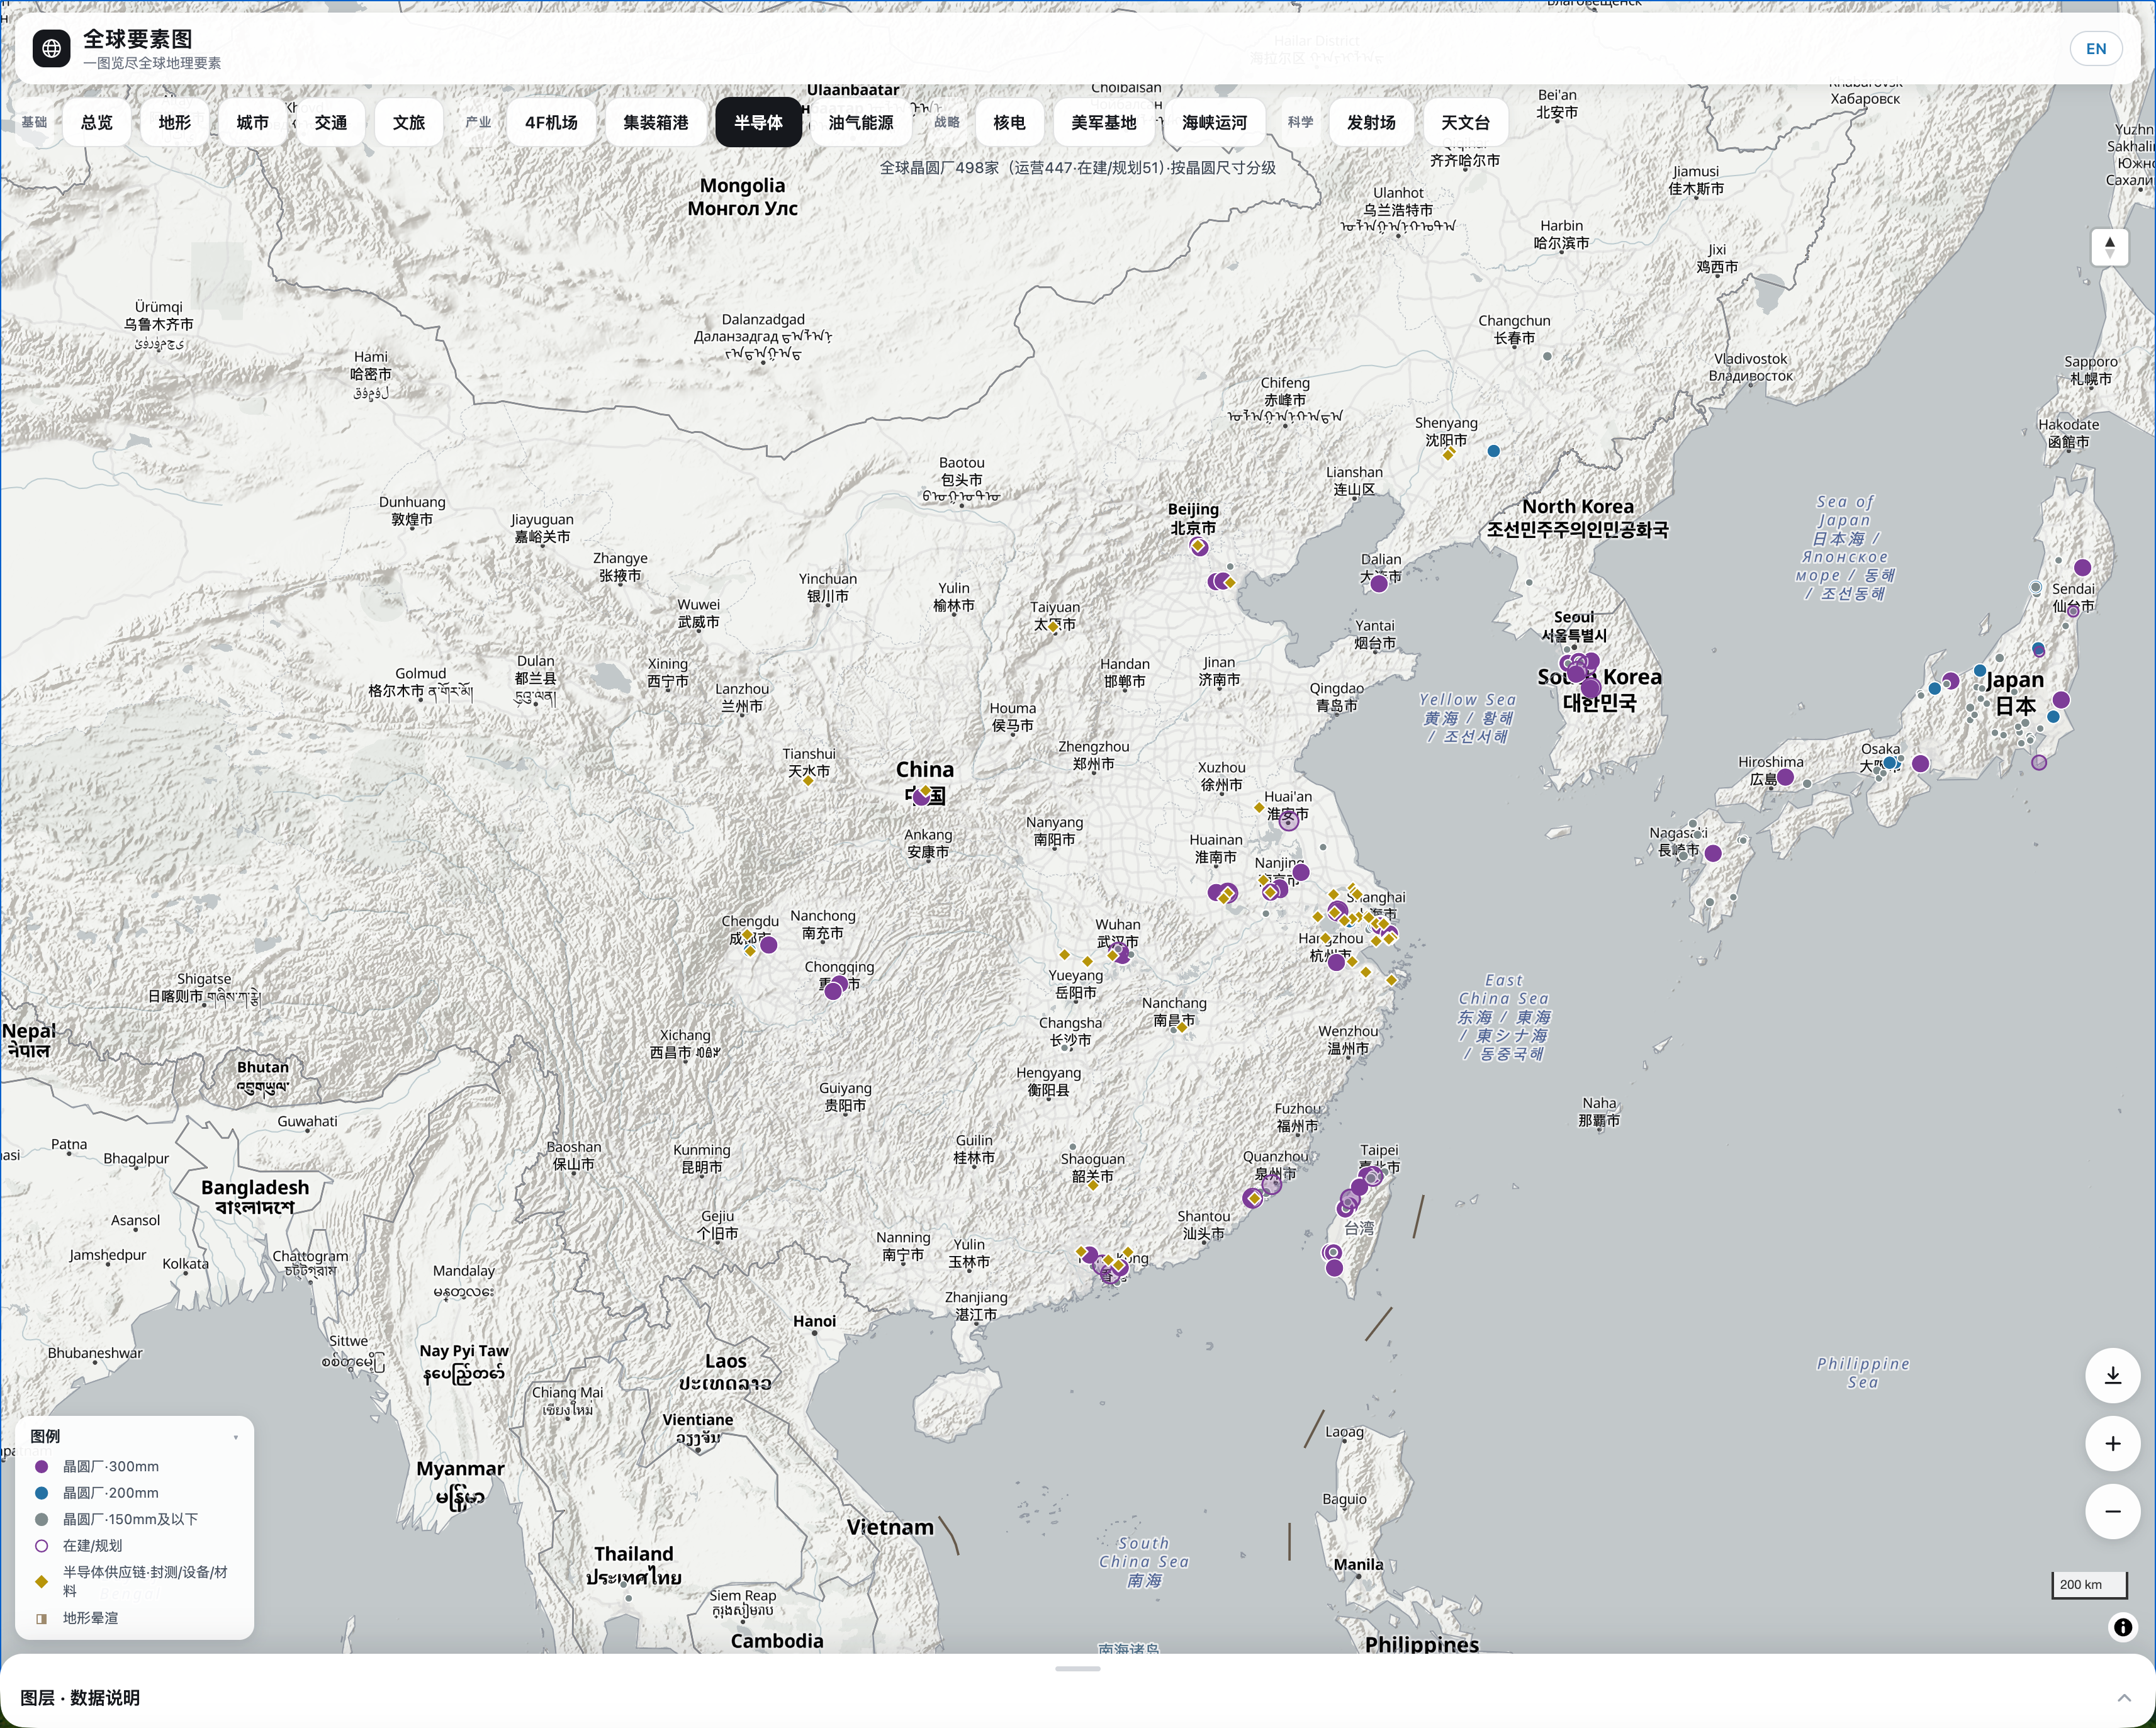Open the 海峡运河 straits and canals tab
This screenshot has width=2156, height=1728.
pos(1214,122)
